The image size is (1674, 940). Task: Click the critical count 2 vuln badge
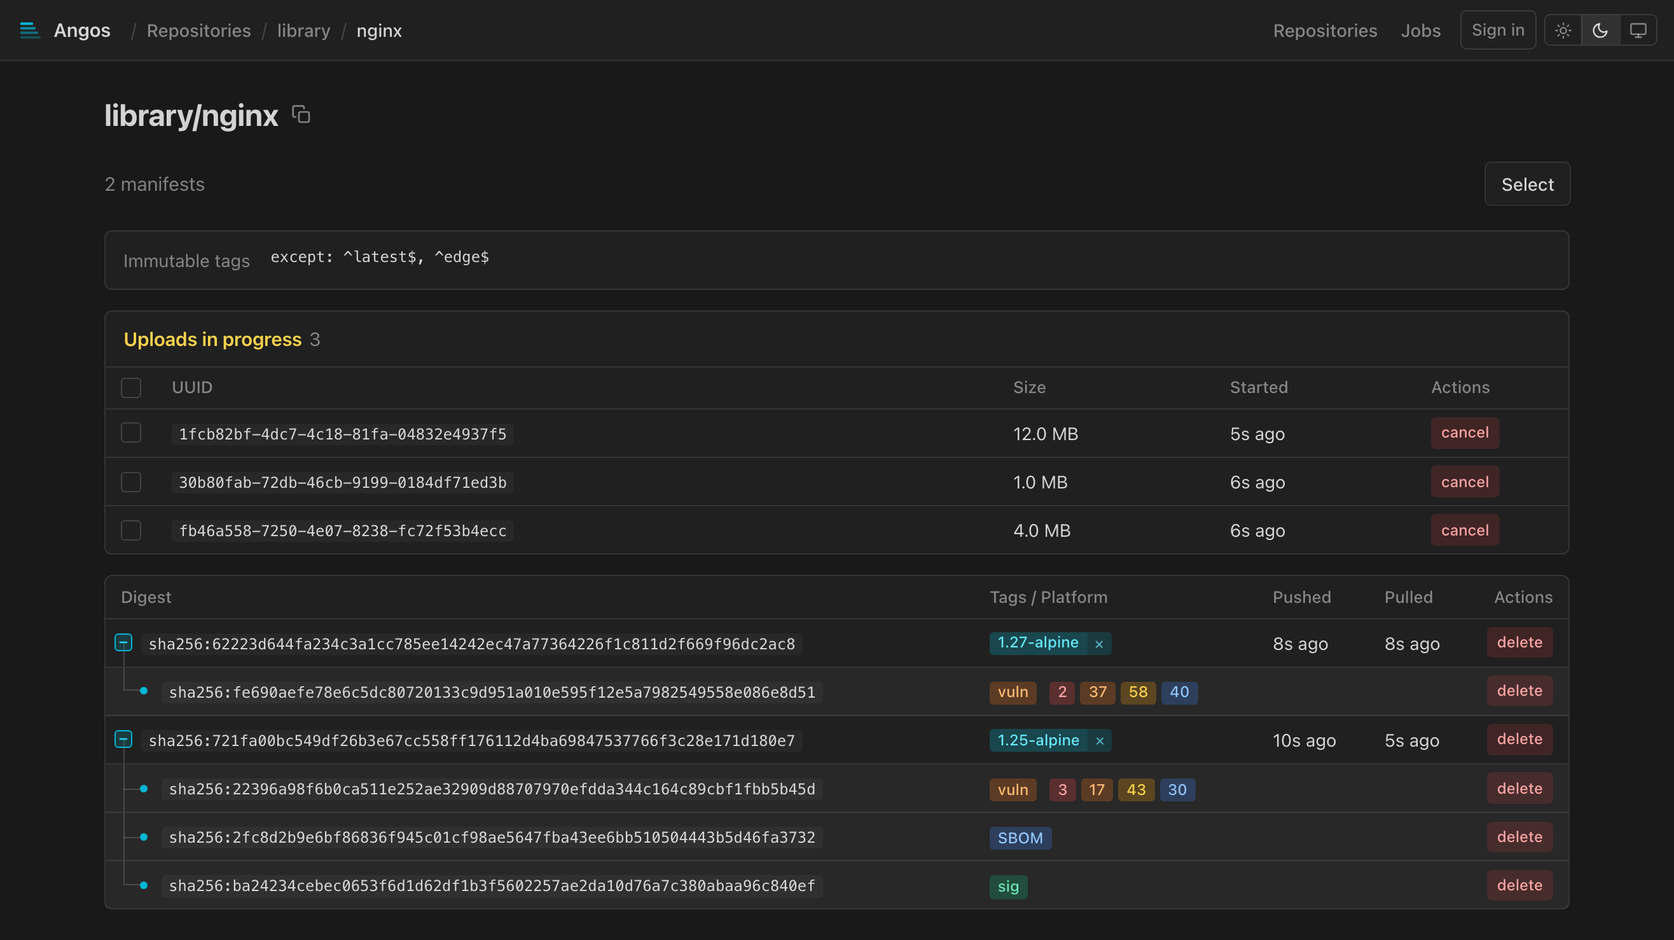(1062, 693)
